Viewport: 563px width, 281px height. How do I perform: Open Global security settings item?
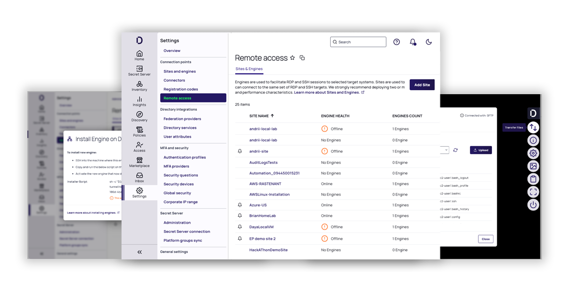(177, 193)
